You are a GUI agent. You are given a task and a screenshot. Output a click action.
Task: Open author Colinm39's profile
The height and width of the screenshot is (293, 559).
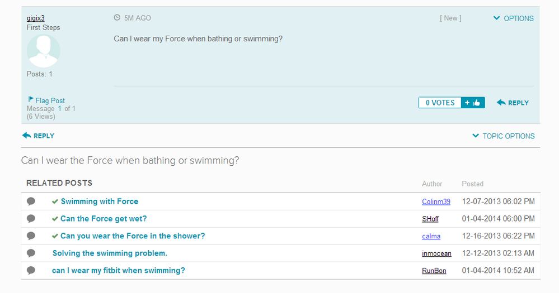[x=436, y=201]
